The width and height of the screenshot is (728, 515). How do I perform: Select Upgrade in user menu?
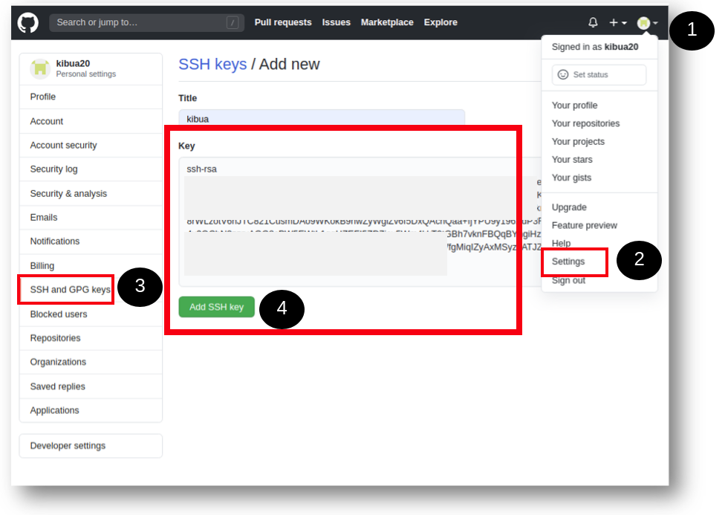pyautogui.click(x=569, y=207)
